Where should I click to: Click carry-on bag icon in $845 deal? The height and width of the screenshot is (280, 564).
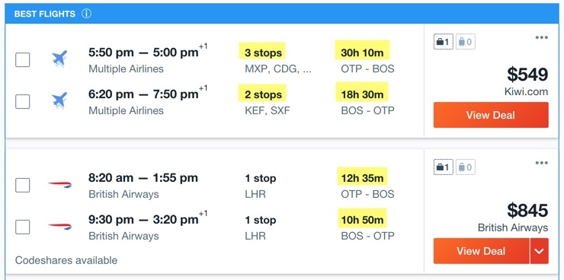466,167
